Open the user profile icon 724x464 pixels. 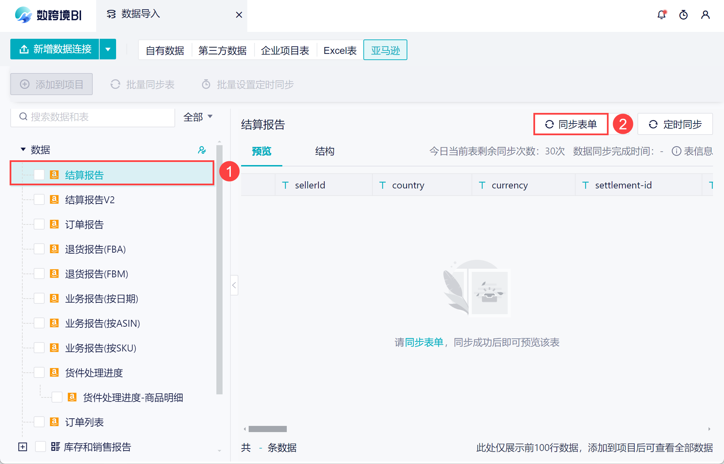(705, 15)
